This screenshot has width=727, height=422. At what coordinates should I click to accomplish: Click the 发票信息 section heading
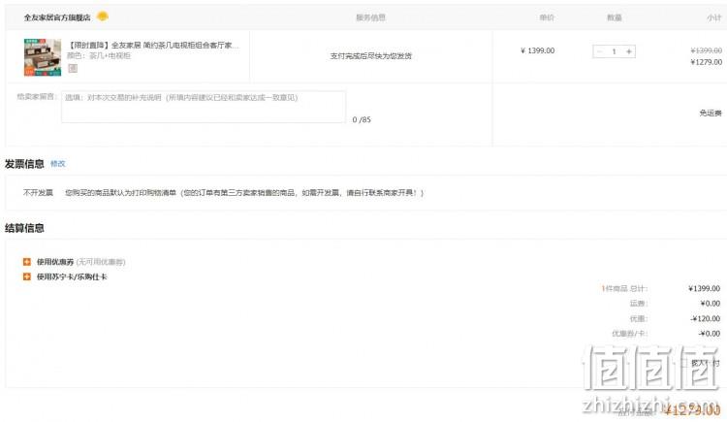tap(24, 163)
